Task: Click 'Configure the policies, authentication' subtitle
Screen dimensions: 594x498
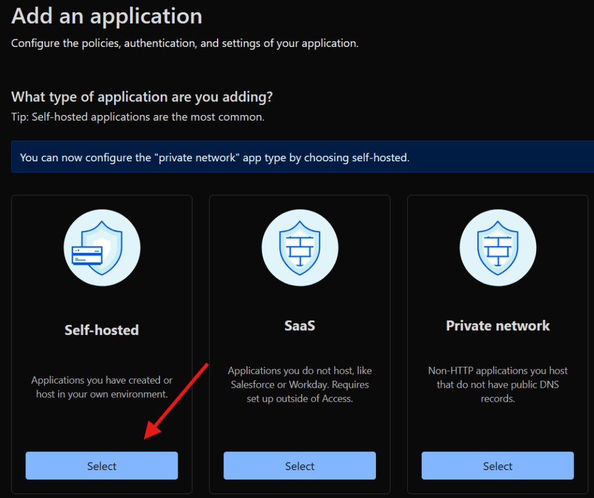Action: click(x=185, y=43)
